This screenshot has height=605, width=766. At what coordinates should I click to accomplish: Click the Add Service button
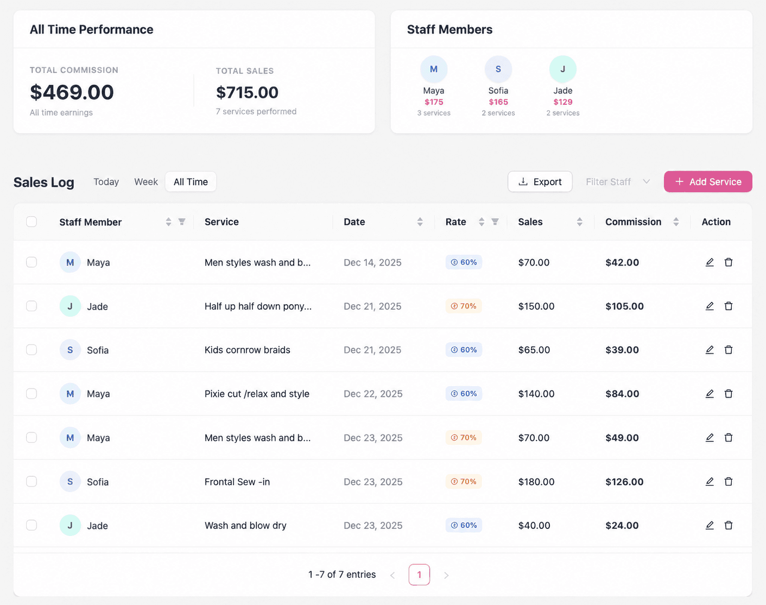click(x=708, y=182)
